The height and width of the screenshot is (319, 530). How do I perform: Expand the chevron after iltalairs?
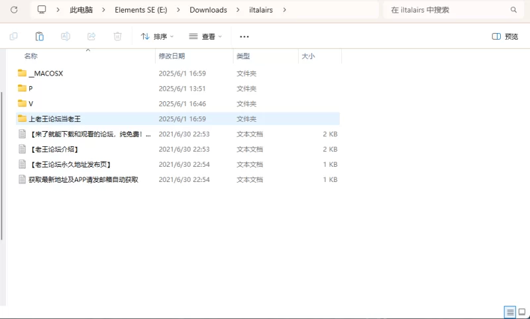(285, 10)
